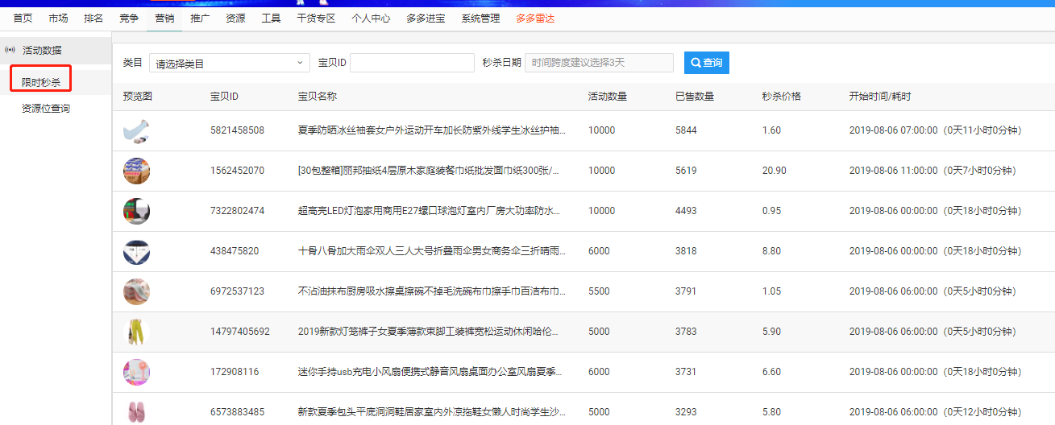
Task: Click the 已售数量 column header
Action: click(694, 97)
